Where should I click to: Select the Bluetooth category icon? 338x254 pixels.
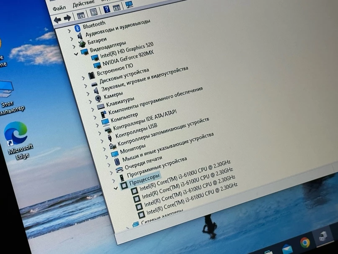point(77,28)
